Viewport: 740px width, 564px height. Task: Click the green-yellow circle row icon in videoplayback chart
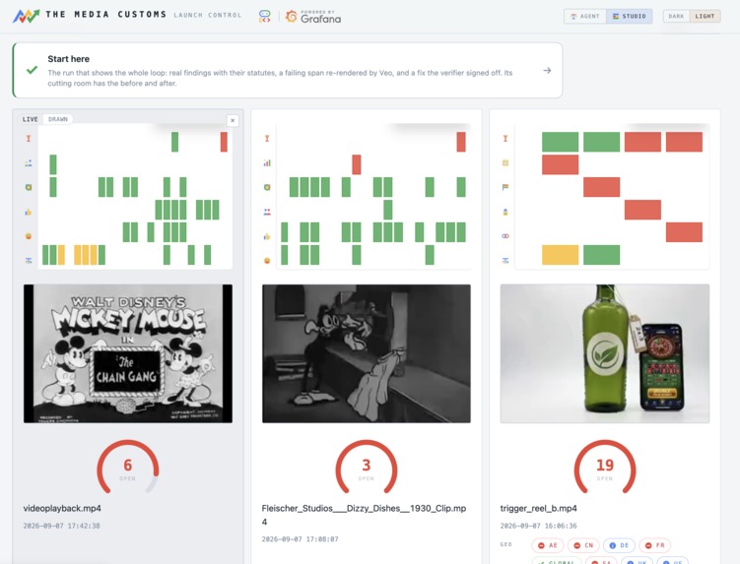pos(29,187)
